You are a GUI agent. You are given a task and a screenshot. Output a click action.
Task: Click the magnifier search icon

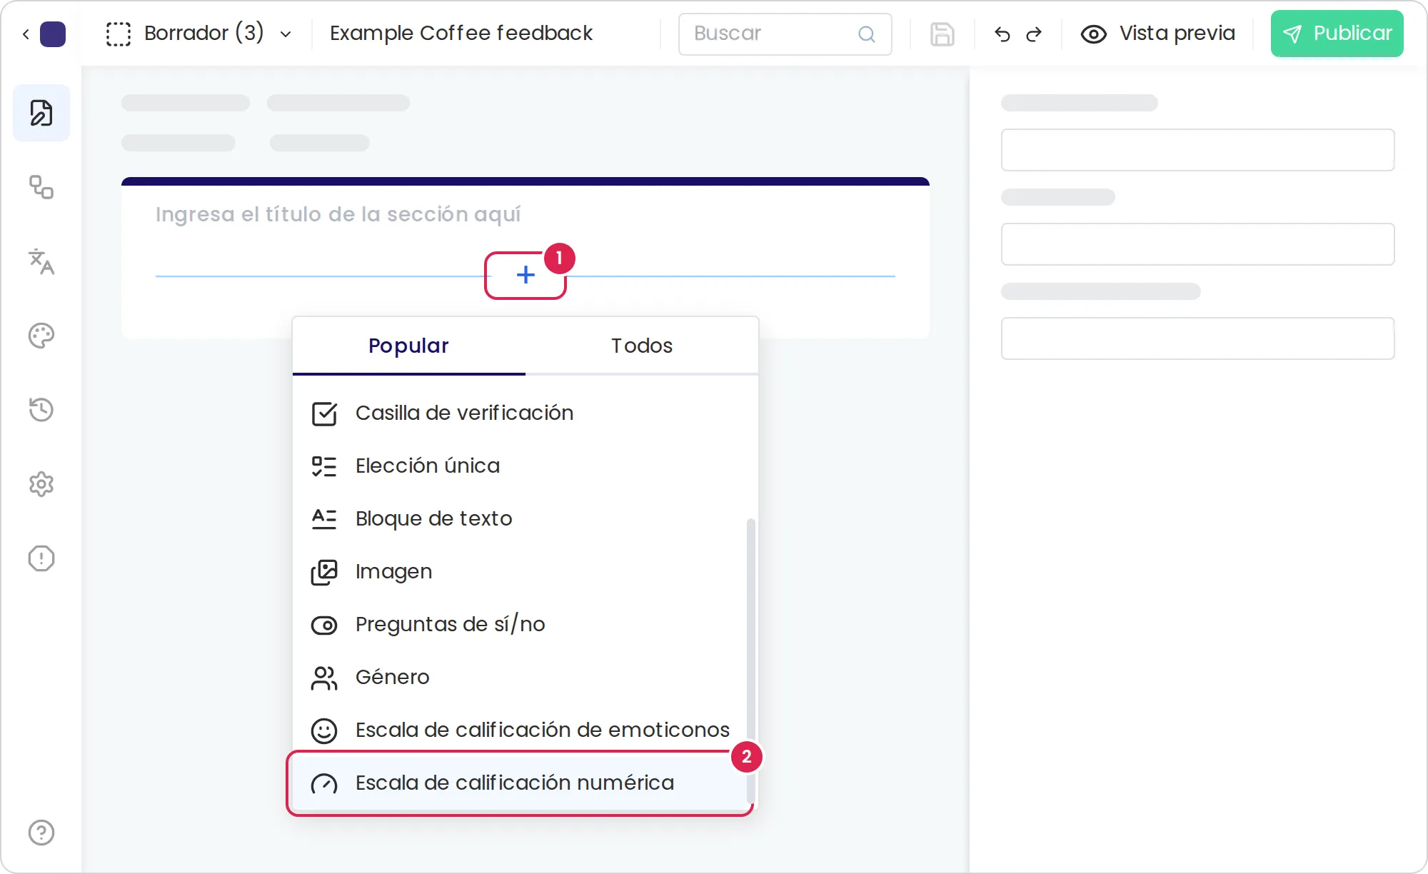pyautogui.click(x=867, y=34)
